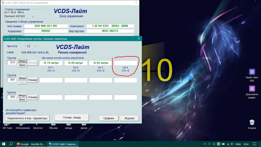Select the Cyl 2 value 0.45 мг/ул
The height and width of the screenshot is (147, 261).
[76, 63]
